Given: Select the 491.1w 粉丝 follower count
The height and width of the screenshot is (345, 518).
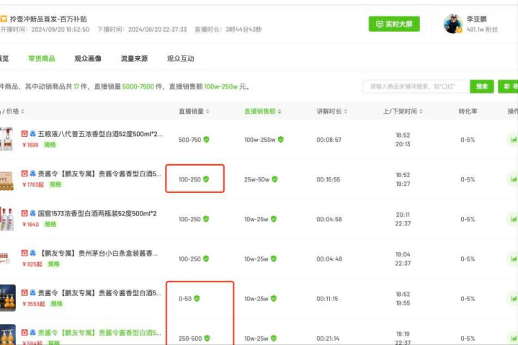Looking at the screenshot, I should (482, 30).
